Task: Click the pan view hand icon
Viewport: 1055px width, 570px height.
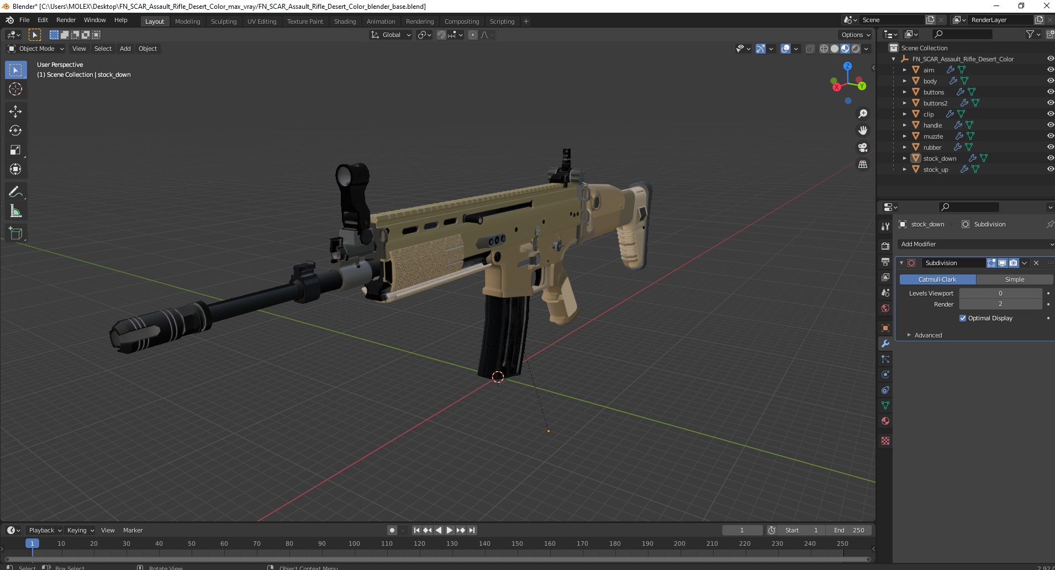Action: point(862,130)
